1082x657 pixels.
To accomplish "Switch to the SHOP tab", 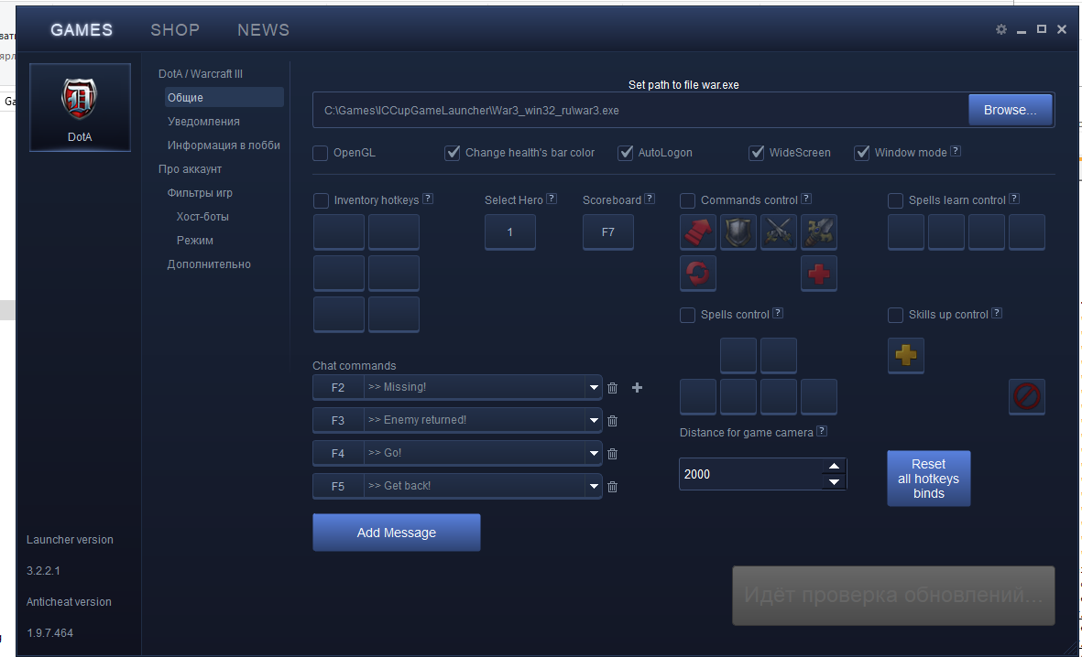I will click(175, 29).
